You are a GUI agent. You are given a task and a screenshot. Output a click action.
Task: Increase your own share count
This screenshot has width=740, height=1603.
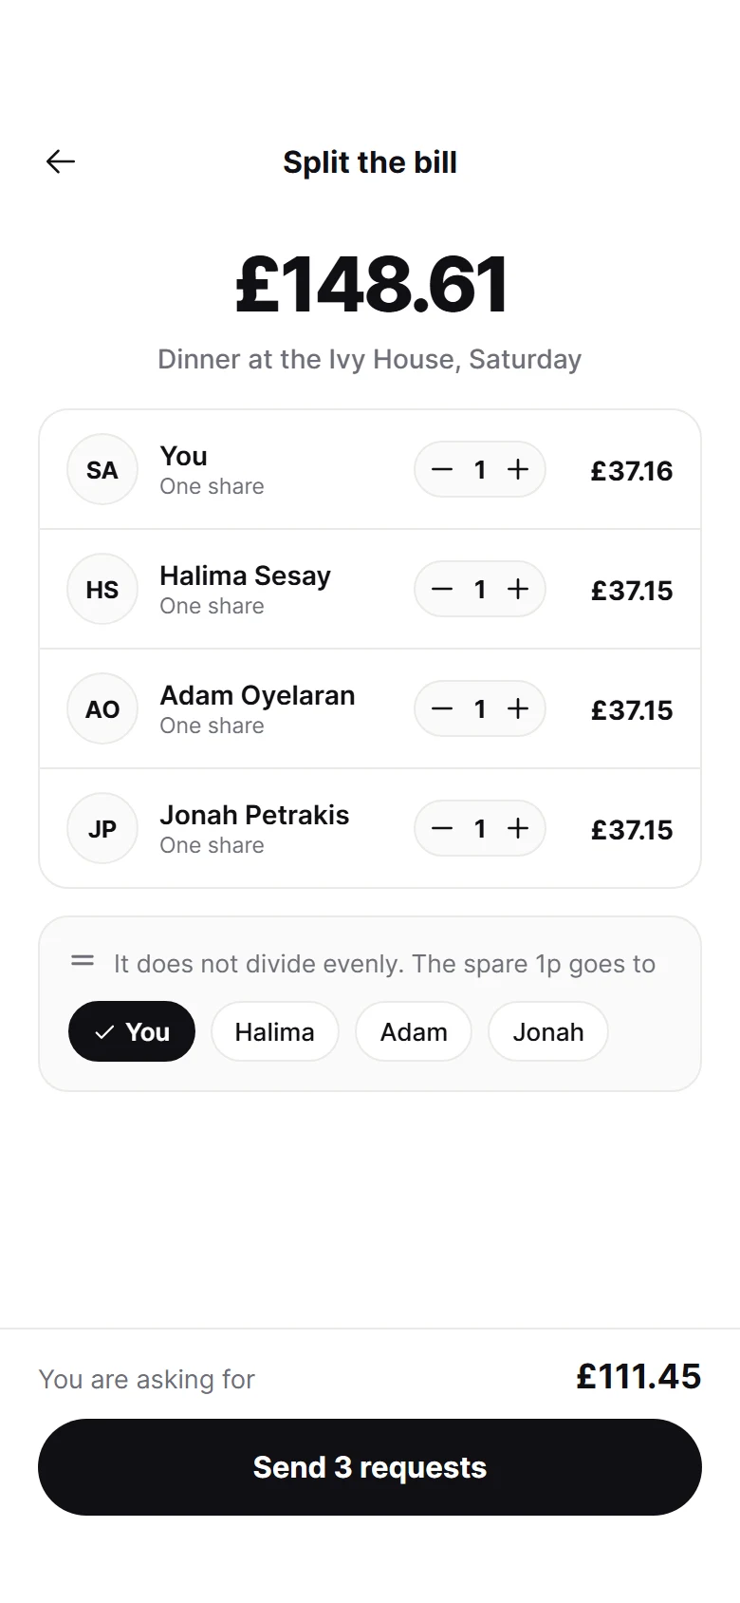pyautogui.click(x=518, y=469)
